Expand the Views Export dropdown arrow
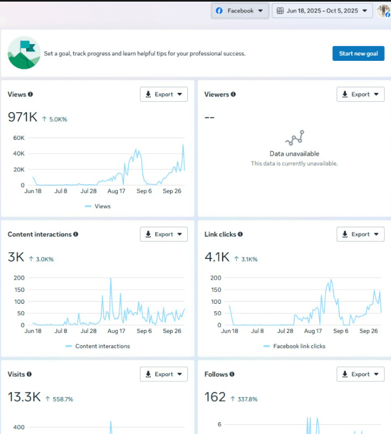This screenshot has width=391, height=434. (x=181, y=94)
